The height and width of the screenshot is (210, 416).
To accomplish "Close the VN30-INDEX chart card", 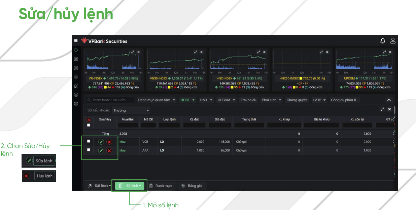I will 201,52.
